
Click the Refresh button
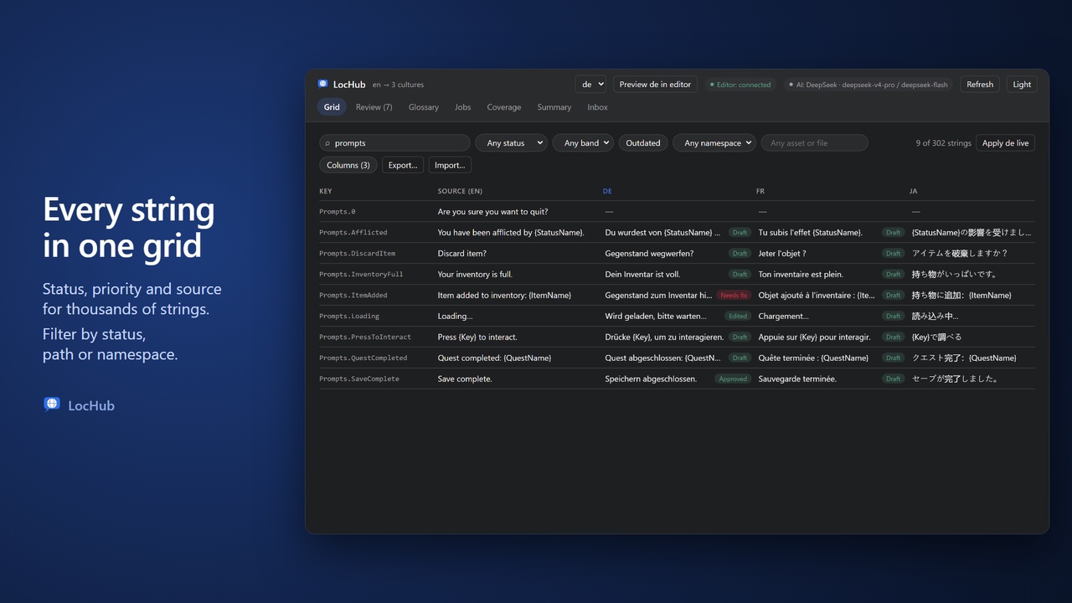(x=980, y=85)
